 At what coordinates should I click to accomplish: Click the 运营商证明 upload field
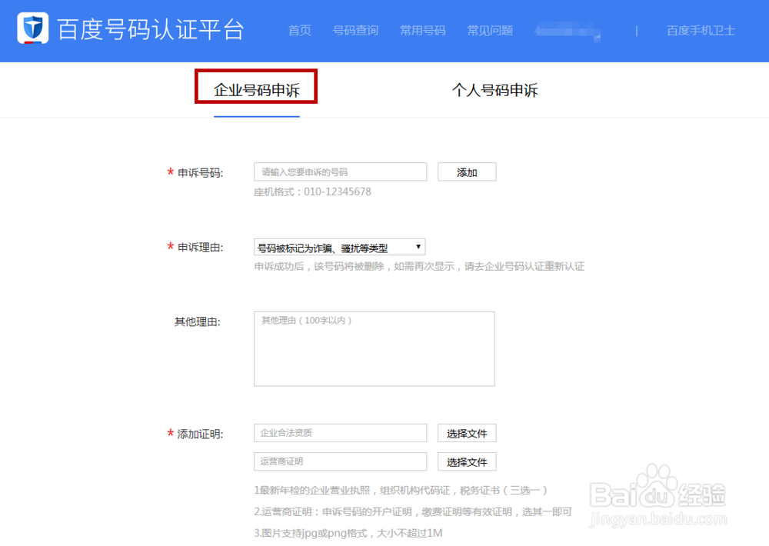coord(340,461)
